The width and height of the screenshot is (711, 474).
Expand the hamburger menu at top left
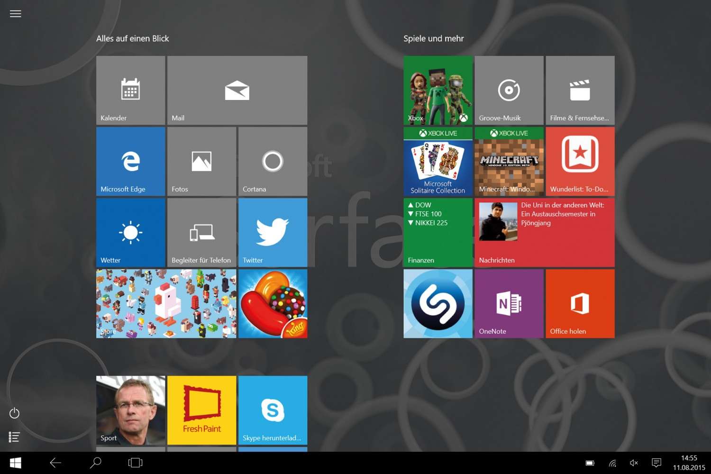[x=16, y=14]
